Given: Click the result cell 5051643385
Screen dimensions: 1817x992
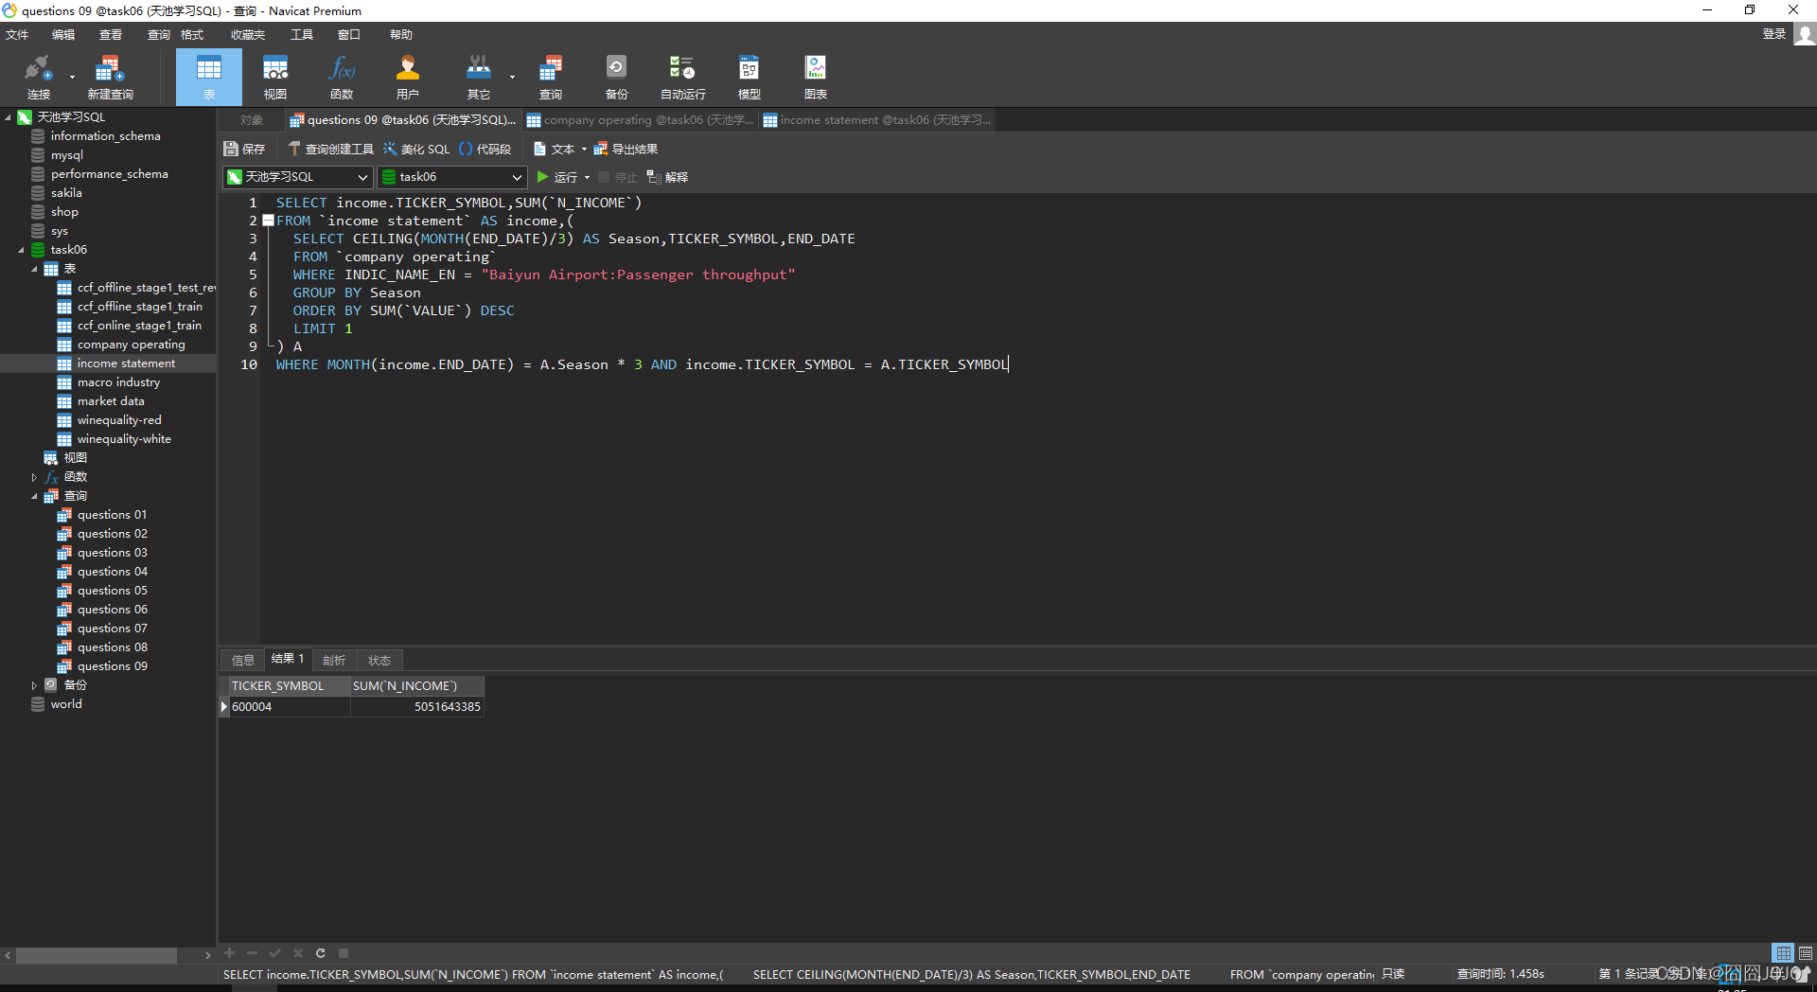Looking at the screenshot, I should coord(417,706).
